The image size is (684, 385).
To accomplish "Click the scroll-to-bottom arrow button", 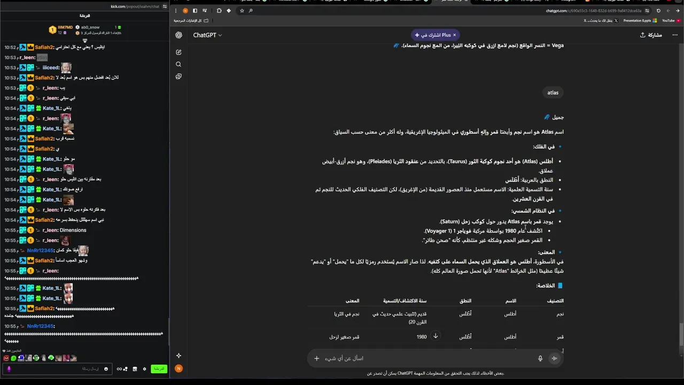I will click(436, 336).
